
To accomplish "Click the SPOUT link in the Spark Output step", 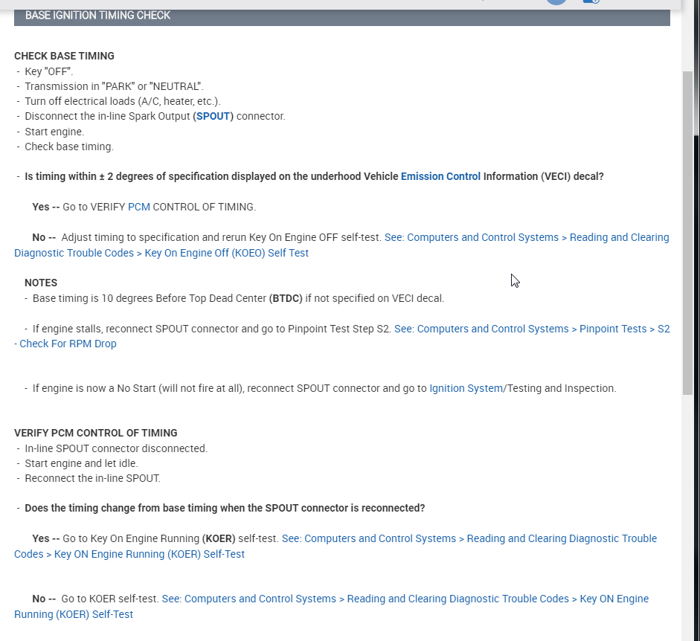I will (x=213, y=116).
